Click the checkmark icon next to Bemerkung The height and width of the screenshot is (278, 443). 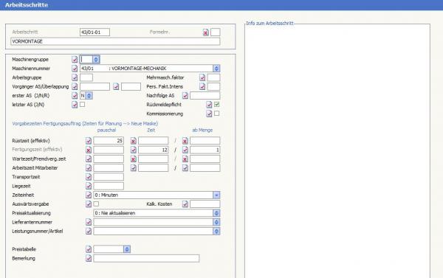pyautogui.click(x=89, y=258)
